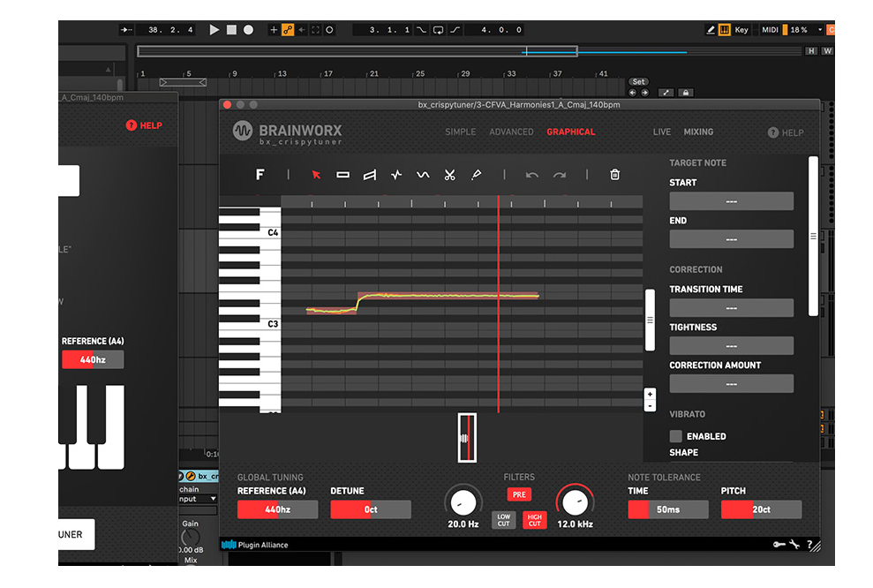The image size is (873, 588).
Task: Toggle the HIGH CUT filter button
Action: (535, 520)
